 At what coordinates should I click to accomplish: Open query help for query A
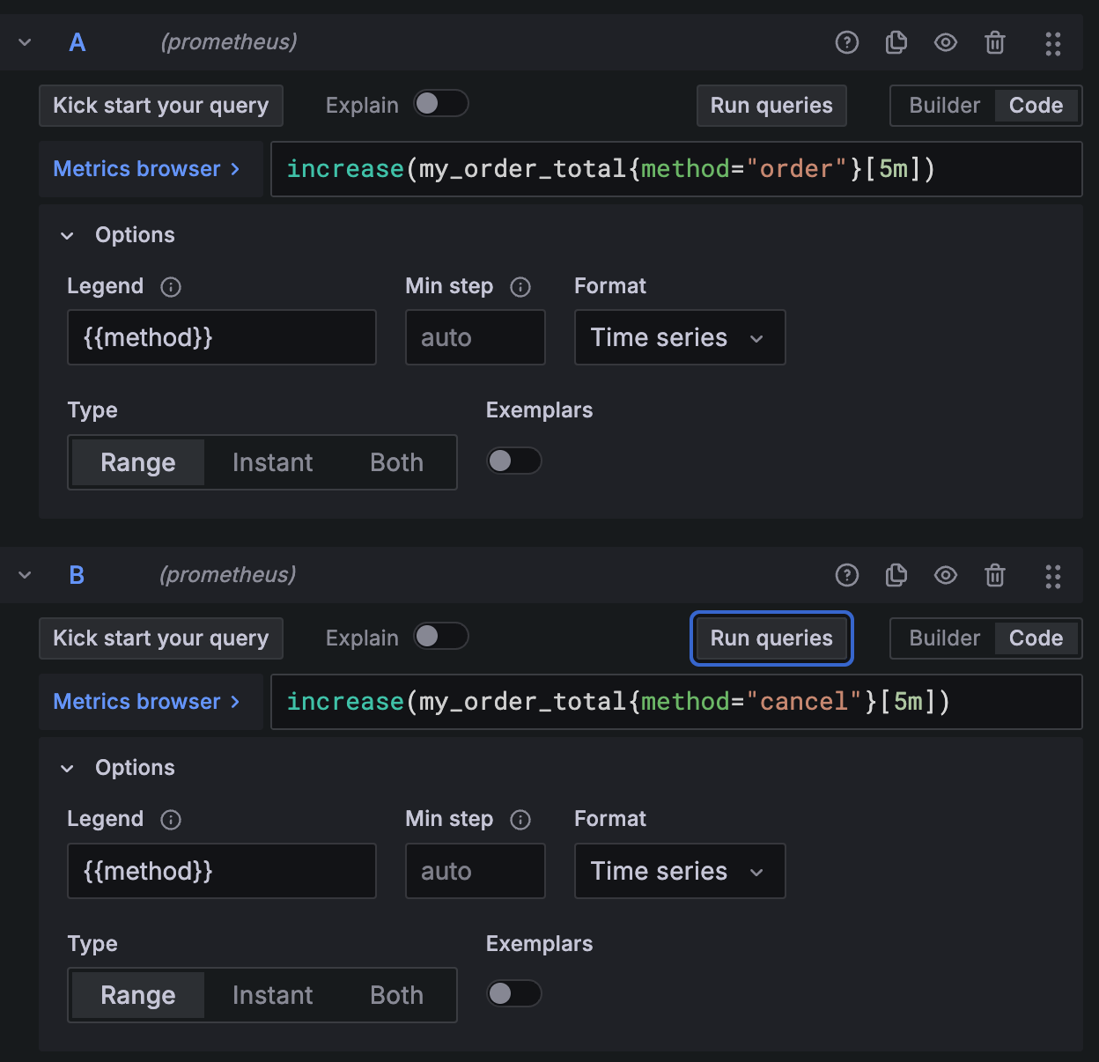(846, 42)
